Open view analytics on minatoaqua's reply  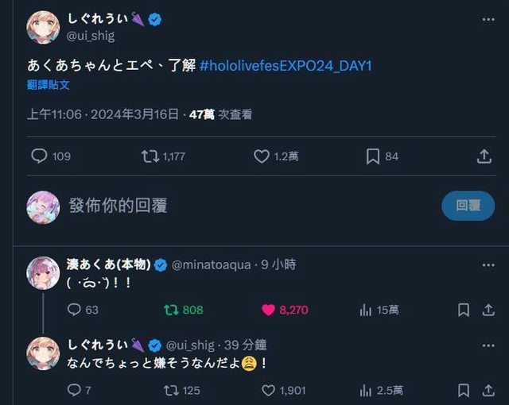(x=367, y=310)
